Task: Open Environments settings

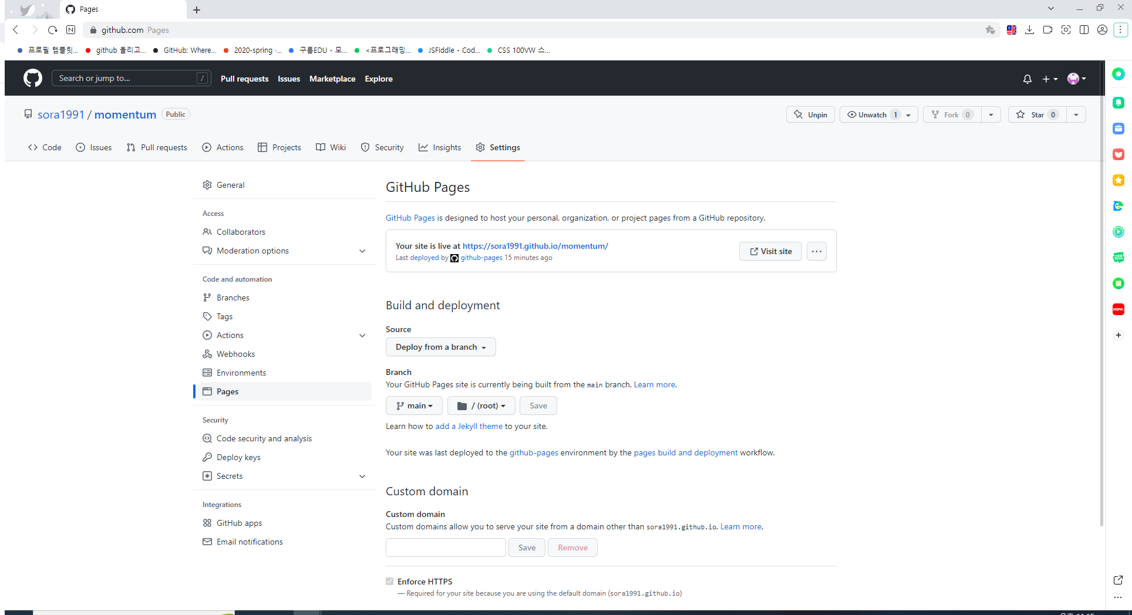Action: 285,373
